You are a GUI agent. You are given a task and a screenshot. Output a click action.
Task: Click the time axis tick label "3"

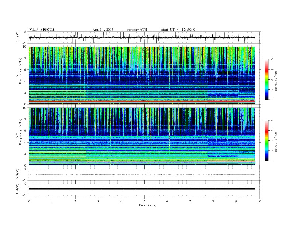[x=98, y=201]
